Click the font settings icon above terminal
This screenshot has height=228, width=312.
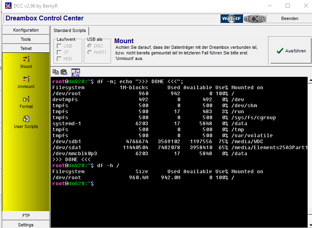pos(75,72)
